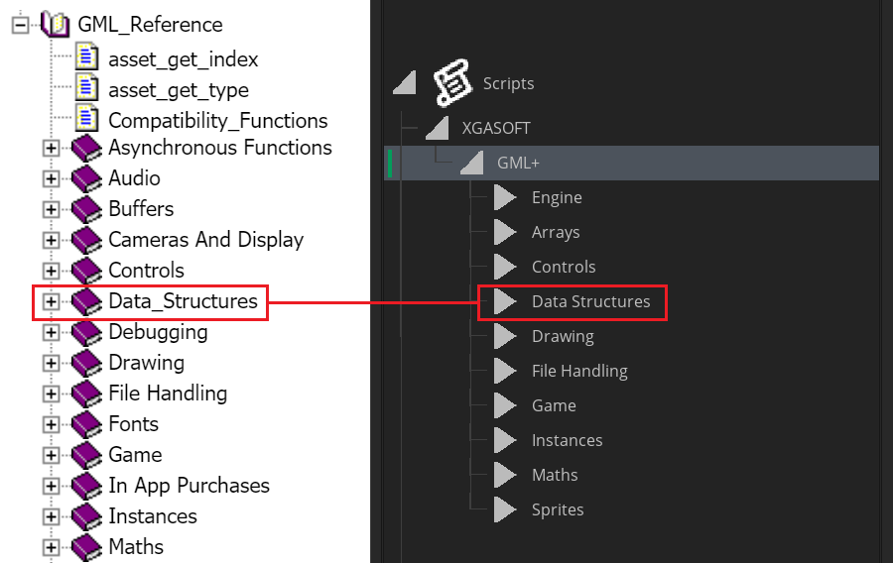Select the asset_get_type page icon

pos(87,88)
